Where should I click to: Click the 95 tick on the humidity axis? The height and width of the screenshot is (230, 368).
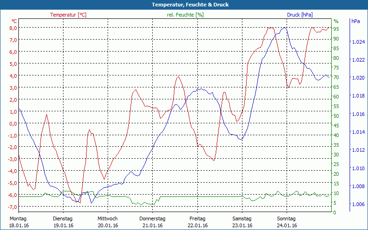click(336, 29)
